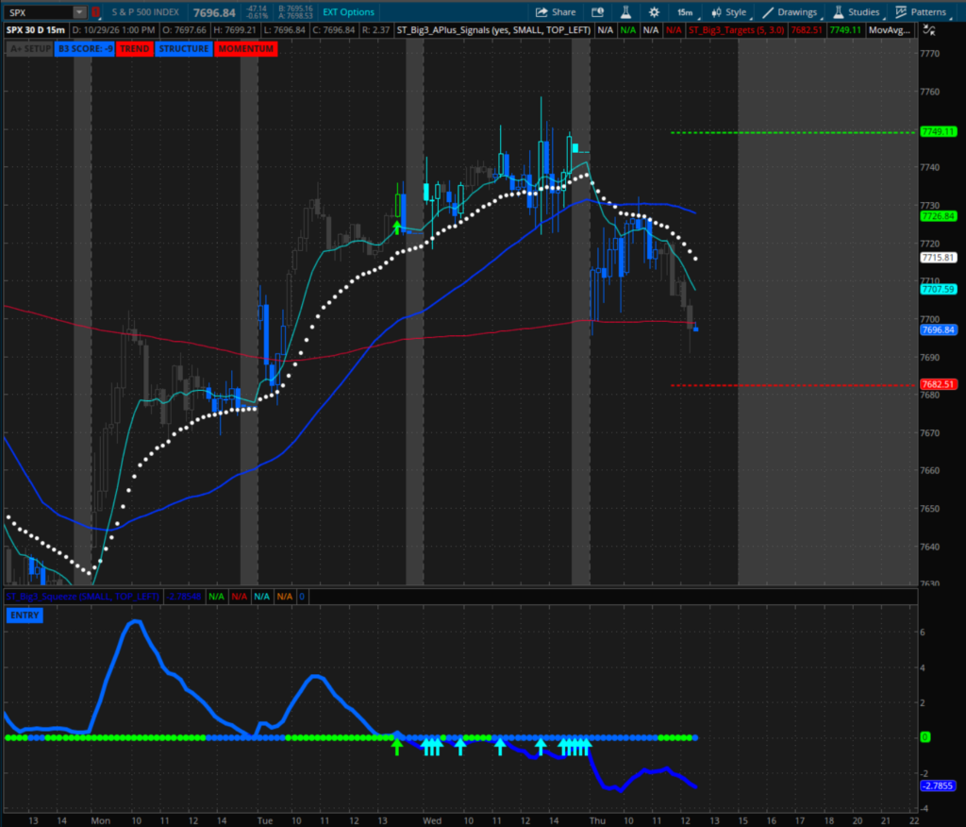The image size is (966, 827).
Task: Open the Patterns menu
Action: tap(921, 12)
